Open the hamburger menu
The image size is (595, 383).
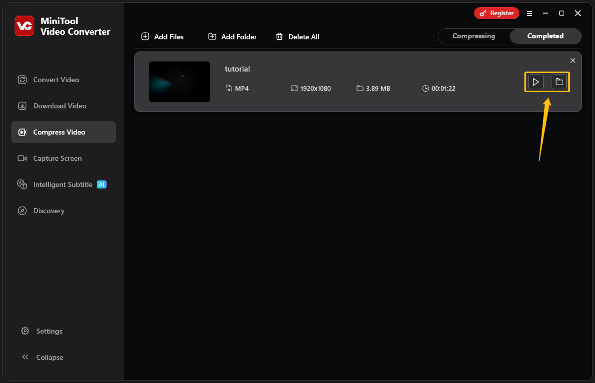tap(529, 13)
